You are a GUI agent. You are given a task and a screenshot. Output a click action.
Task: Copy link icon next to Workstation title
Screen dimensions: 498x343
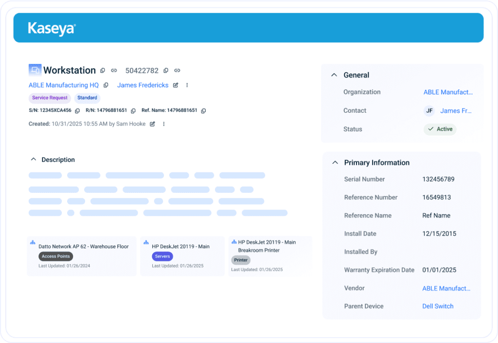(114, 70)
